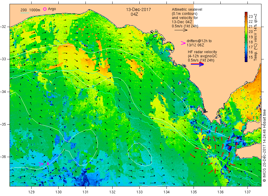Click the longitude axis label 134
268x196 pixels.
click(166, 192)
